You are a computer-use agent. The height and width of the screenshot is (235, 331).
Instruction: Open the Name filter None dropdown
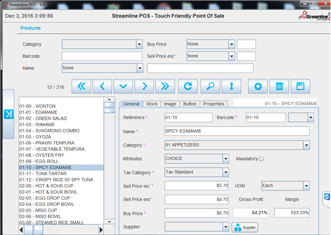tap(140, 68)
